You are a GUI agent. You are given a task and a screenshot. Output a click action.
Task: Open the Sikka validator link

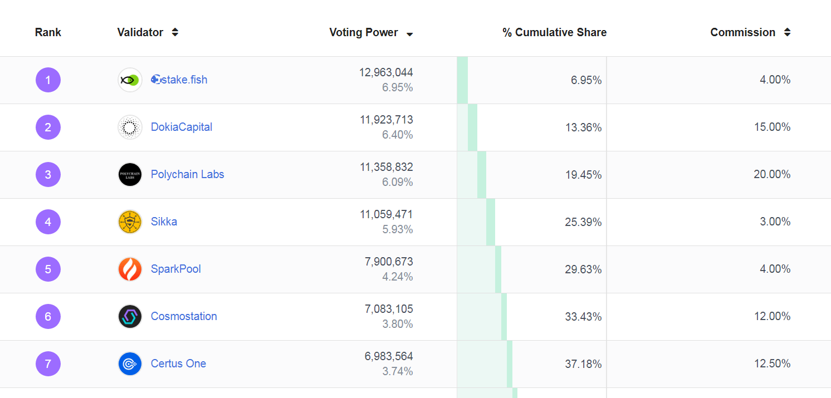point(164,222)
